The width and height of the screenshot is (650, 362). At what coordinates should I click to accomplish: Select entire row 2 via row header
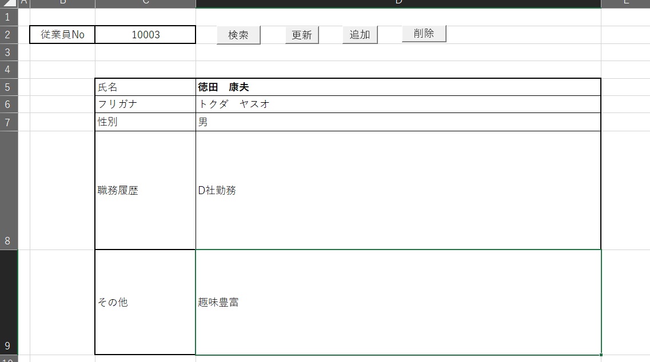(x=8, y=35)
